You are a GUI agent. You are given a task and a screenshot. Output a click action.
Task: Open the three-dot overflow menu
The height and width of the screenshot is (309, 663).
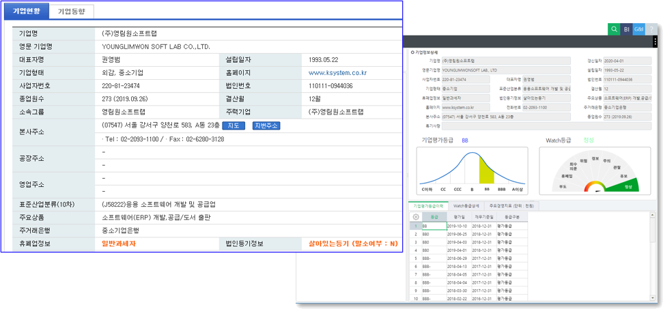click(x=655, y=42)
